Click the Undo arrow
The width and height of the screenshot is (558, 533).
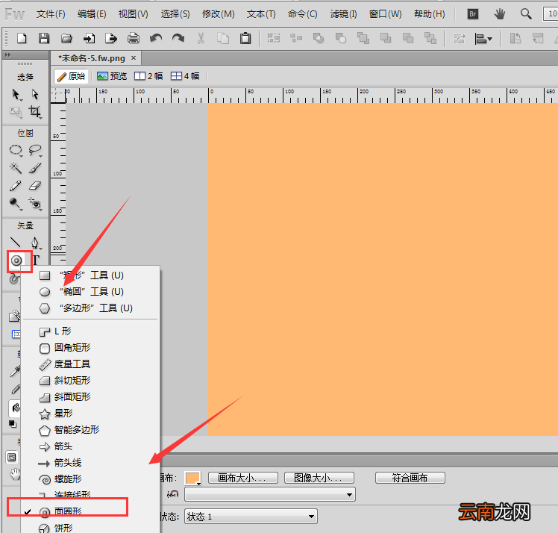click(155, 38)
